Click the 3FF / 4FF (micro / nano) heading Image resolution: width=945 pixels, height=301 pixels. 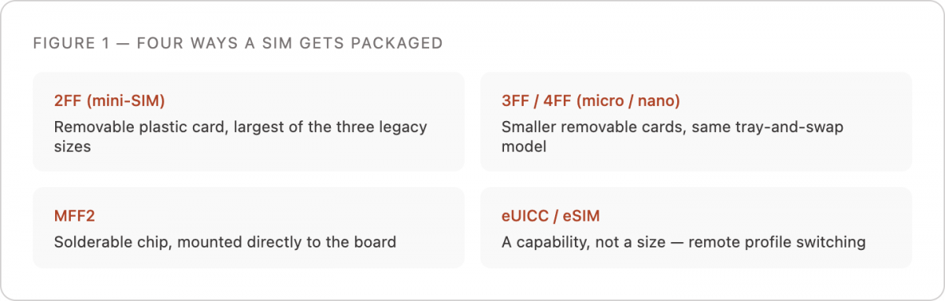coord(591,101)
